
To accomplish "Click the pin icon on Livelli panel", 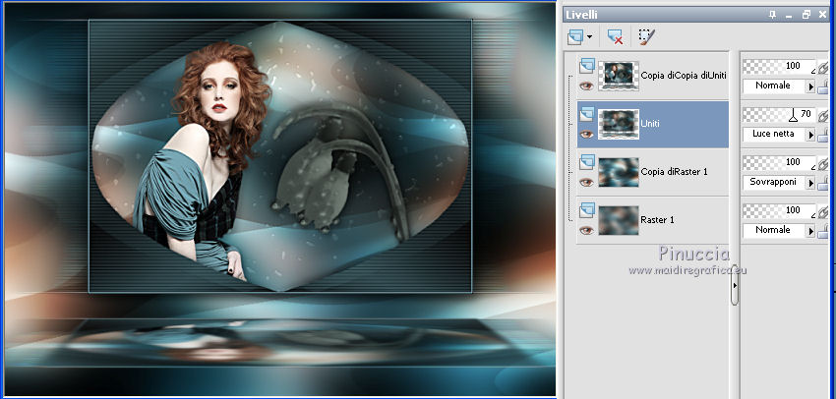I will [773, 14].
